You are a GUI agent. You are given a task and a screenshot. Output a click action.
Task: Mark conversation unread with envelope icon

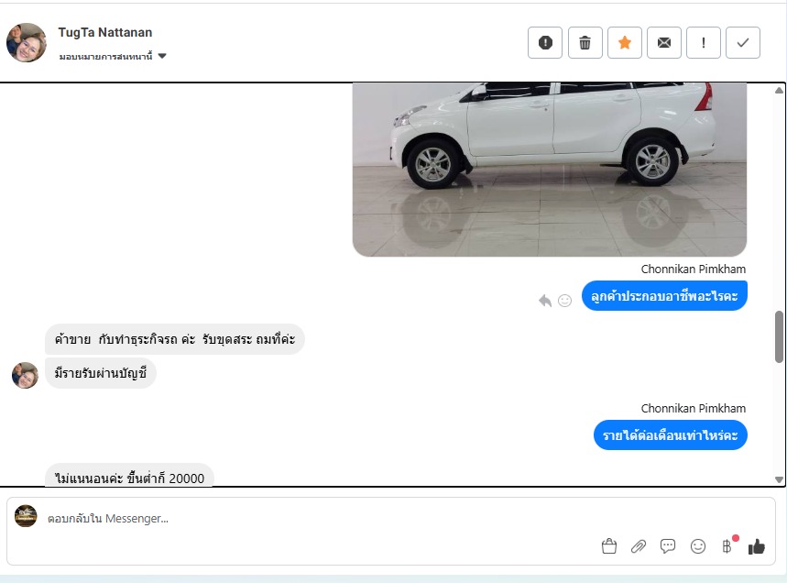coord(664,43)
